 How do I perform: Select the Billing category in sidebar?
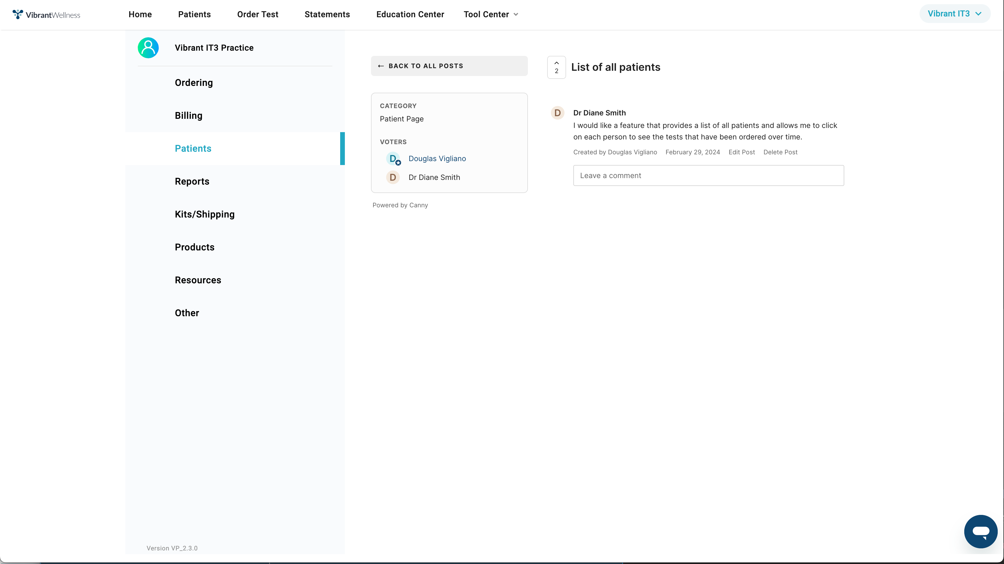(189, 116)
